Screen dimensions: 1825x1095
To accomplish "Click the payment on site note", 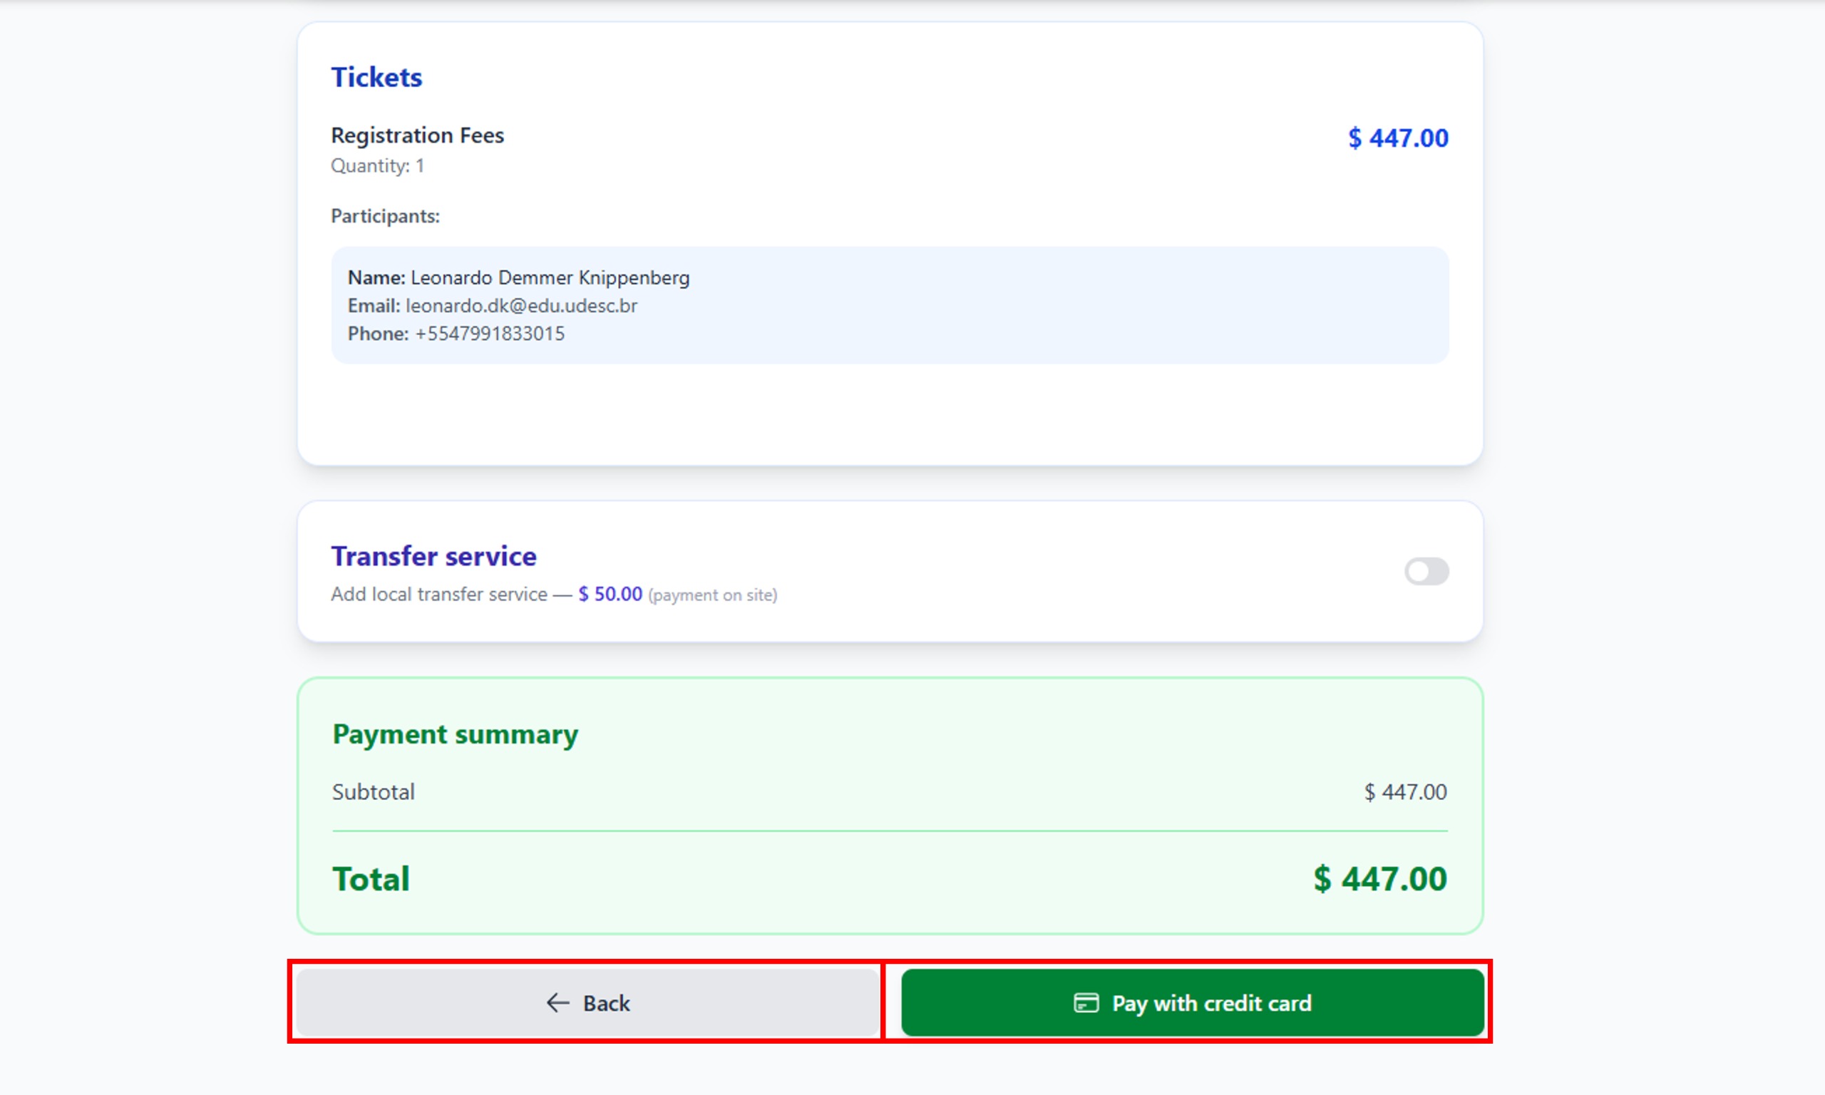I will tap(712, 595).
